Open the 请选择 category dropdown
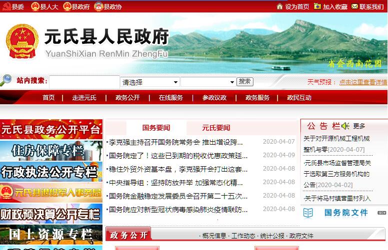Screen dimensions: 388x250 click(150, 82)
